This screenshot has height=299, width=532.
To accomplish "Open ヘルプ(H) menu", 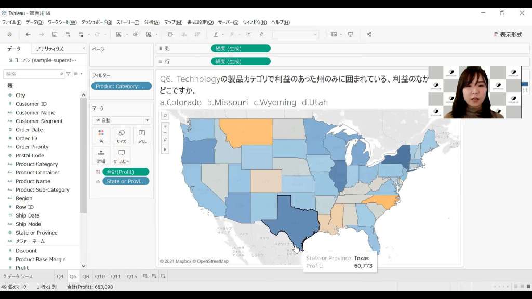I will coord(280,22).
